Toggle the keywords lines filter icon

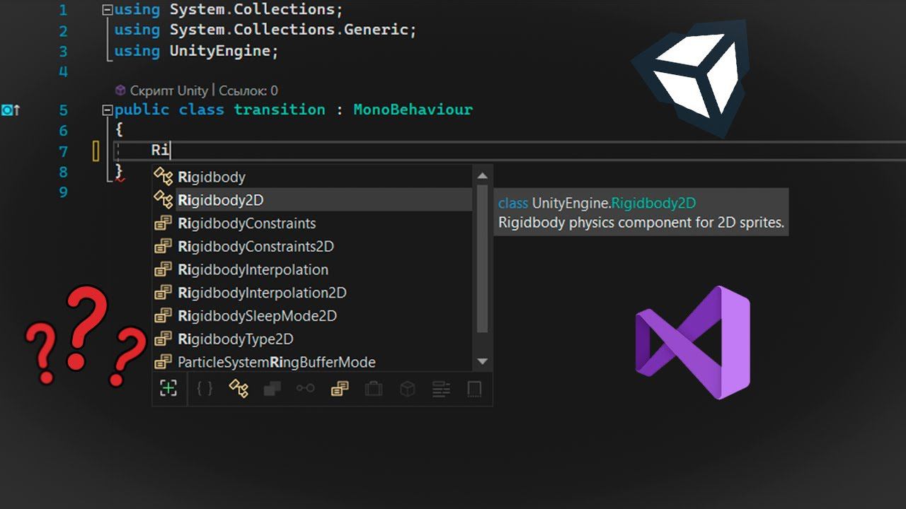click(441, 388)
